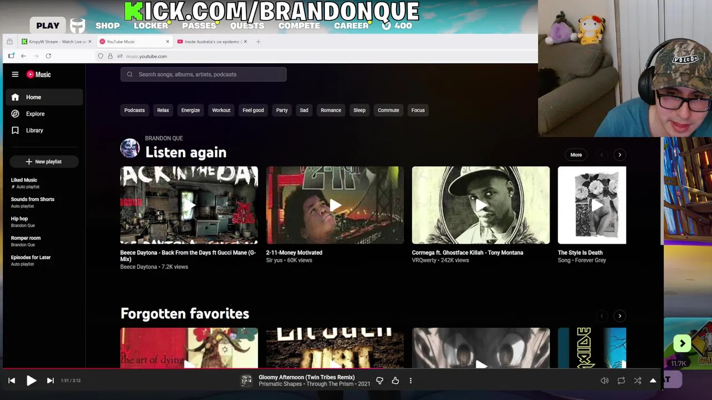
Task: Play The Style Is Death thumbnail
Action: (x=592, y=205)
